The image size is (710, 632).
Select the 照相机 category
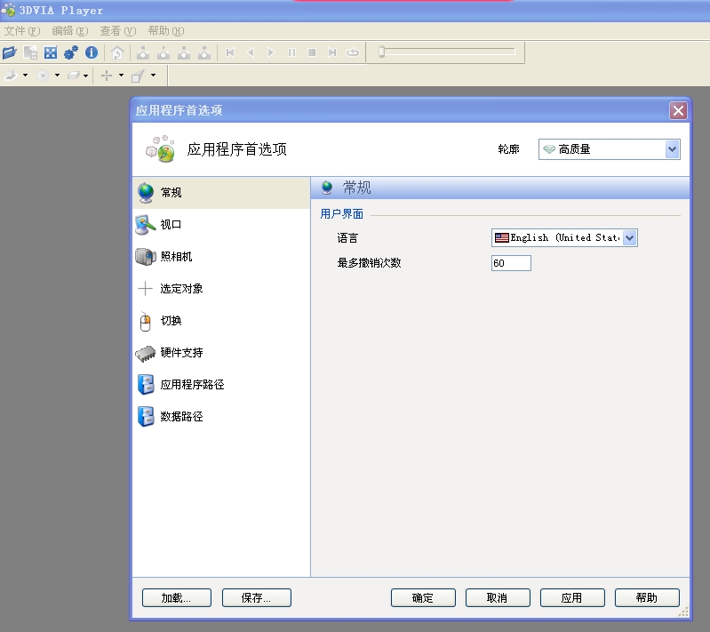tap(221, 256)
